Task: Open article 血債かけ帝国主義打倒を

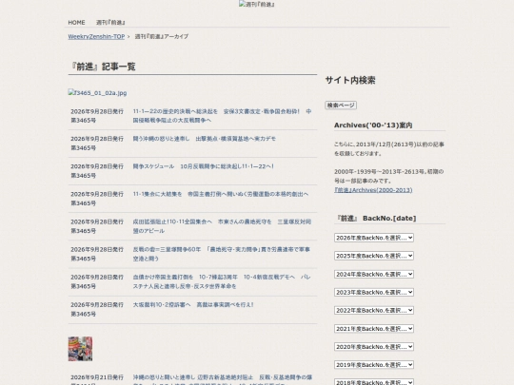Action: pos(222,281)
